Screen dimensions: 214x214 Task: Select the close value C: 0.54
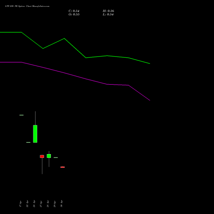(x=74, y=11)
